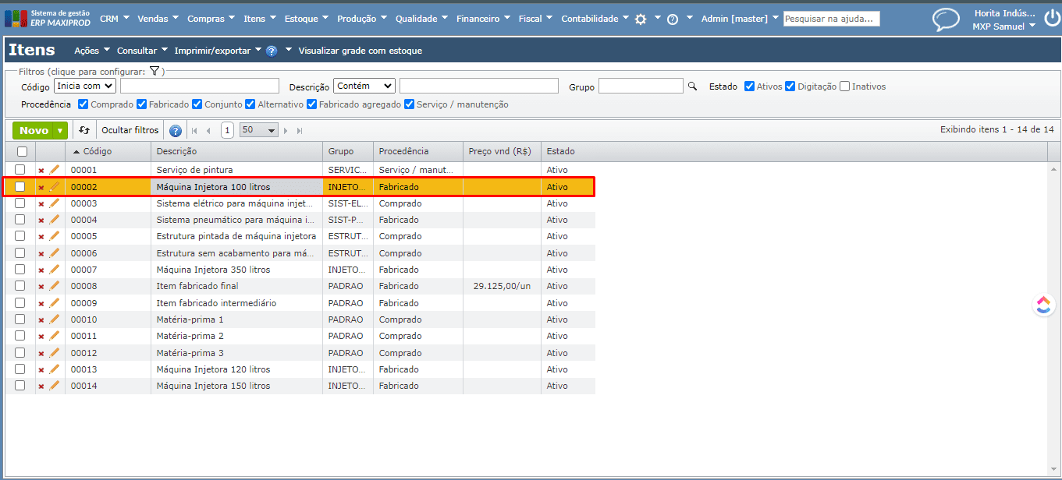The image size is (1062, 480).
Task: Click the green Novo button
Action: pyautogui.click(x=34, y=131)
